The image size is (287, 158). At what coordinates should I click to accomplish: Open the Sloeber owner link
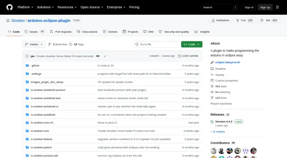[18, 20]
